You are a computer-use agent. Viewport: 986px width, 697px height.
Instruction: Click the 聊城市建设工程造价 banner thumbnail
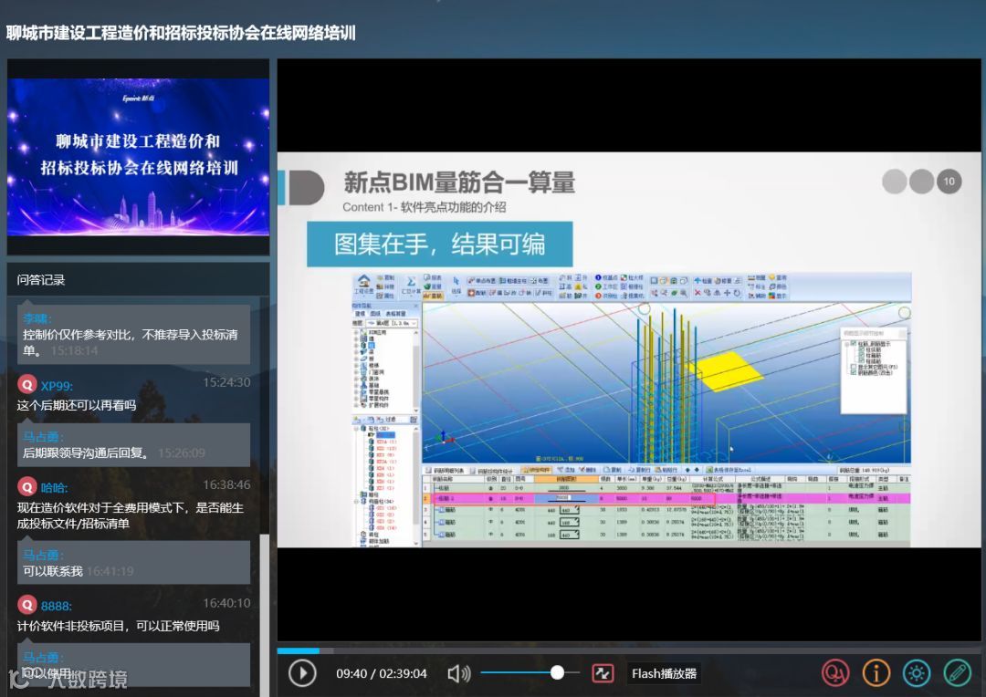point(139,157)
